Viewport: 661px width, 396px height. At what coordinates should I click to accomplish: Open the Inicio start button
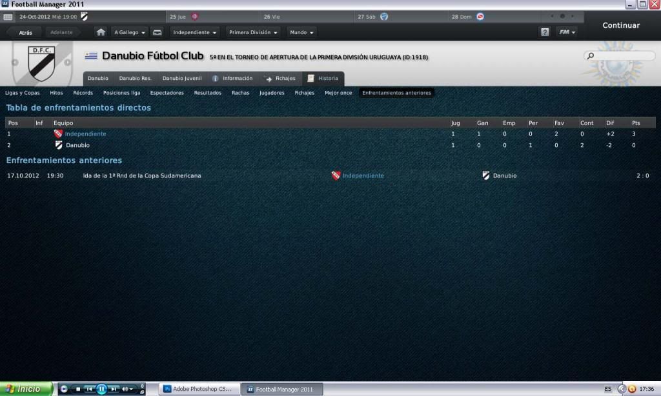coord(26,389)
